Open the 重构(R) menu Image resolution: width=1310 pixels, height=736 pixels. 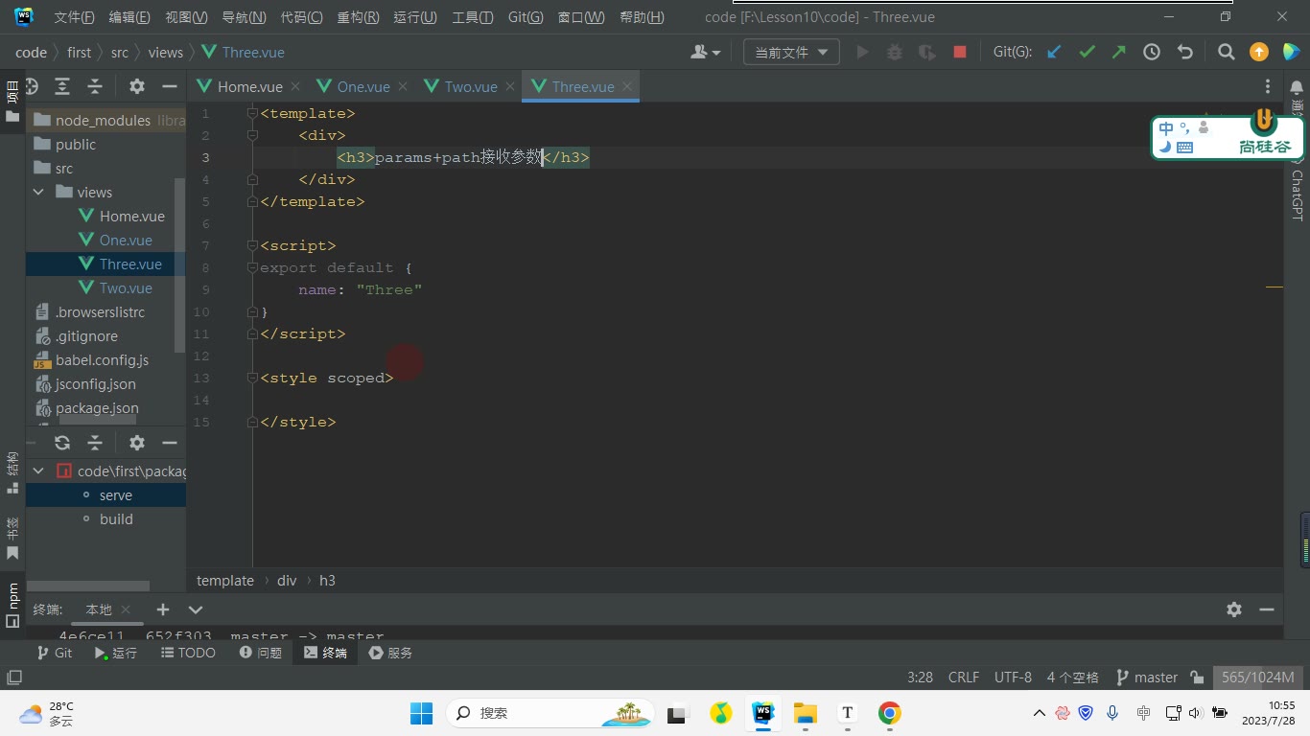click(358, 17)
